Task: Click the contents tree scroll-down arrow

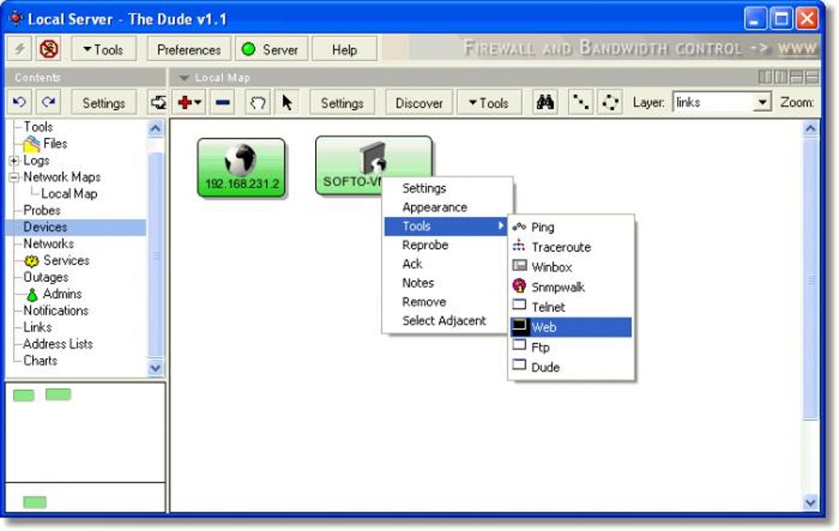Action: click(x=155, y=367)
